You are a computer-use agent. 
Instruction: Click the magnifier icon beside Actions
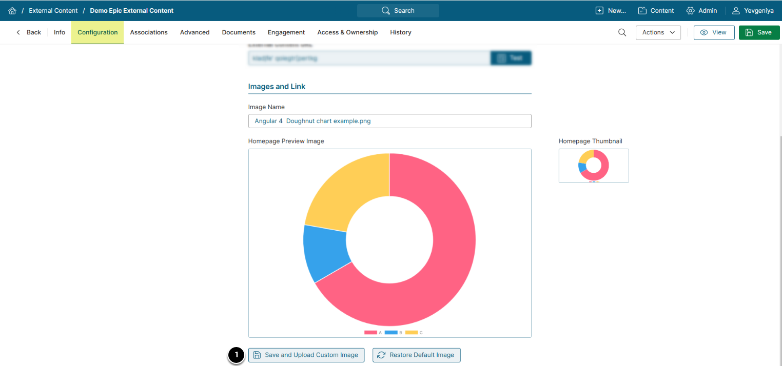(622, 32)
